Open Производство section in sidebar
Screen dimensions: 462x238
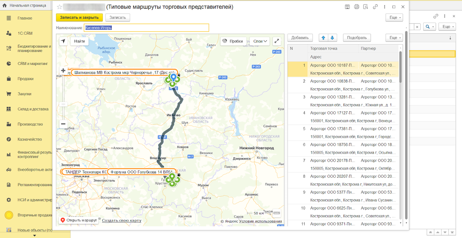point(30,124)
